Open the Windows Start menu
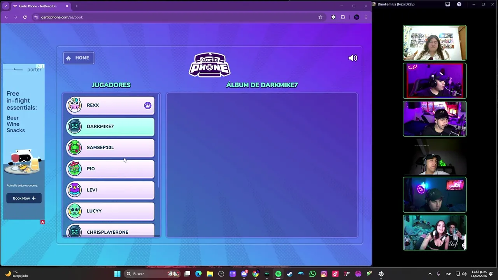This screenshot has height=280, width=498. pyautogui.click(x=117, y=274)
